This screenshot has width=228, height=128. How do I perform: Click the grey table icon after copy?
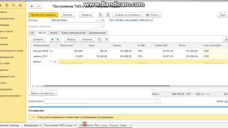(107, 39)
